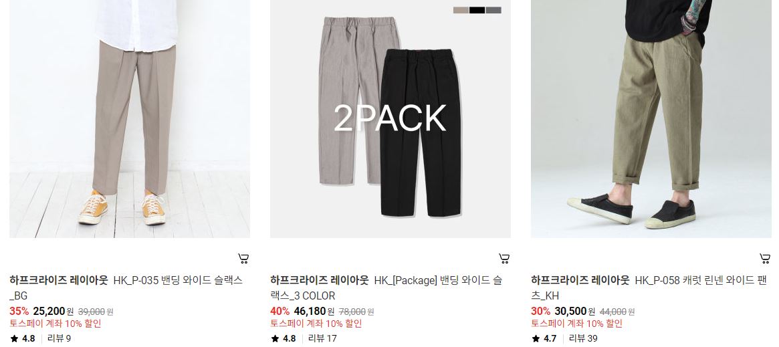Image resolution: width=779 pixels, height=347 pixels.
Task: Click 토스페이 계좌 10% 할인 under 25,200원
Action: 55,324
